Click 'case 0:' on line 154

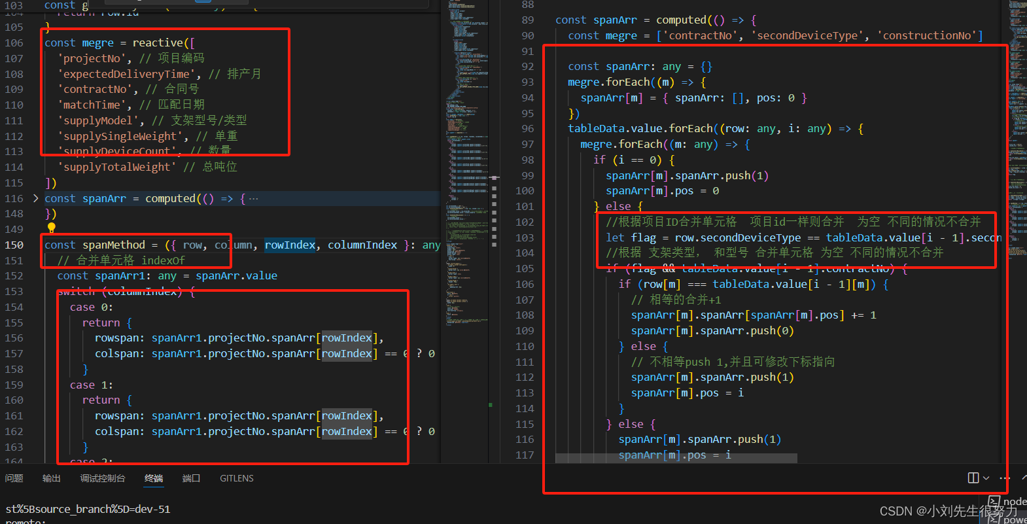coord(92,307)
